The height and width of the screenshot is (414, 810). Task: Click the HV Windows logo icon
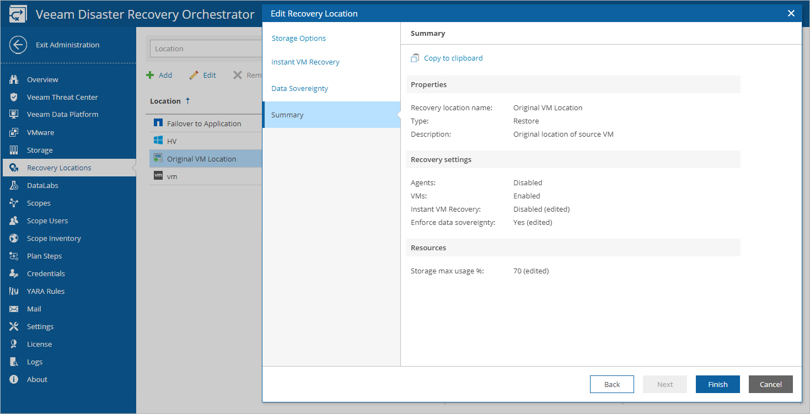click(x=158, y=141)
